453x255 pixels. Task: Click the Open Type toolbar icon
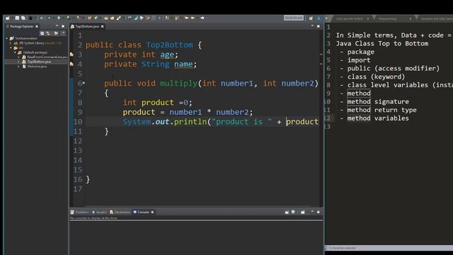(106, 18)
